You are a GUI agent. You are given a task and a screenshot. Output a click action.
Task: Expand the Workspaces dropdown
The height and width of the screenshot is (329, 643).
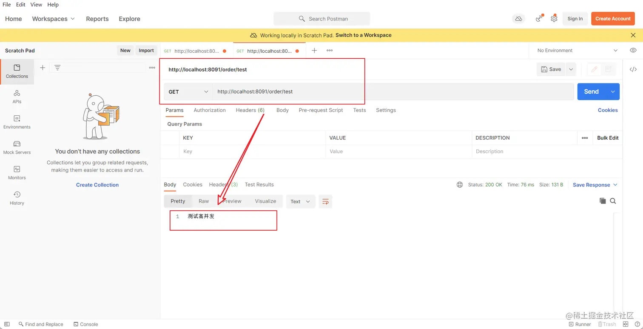54,19
